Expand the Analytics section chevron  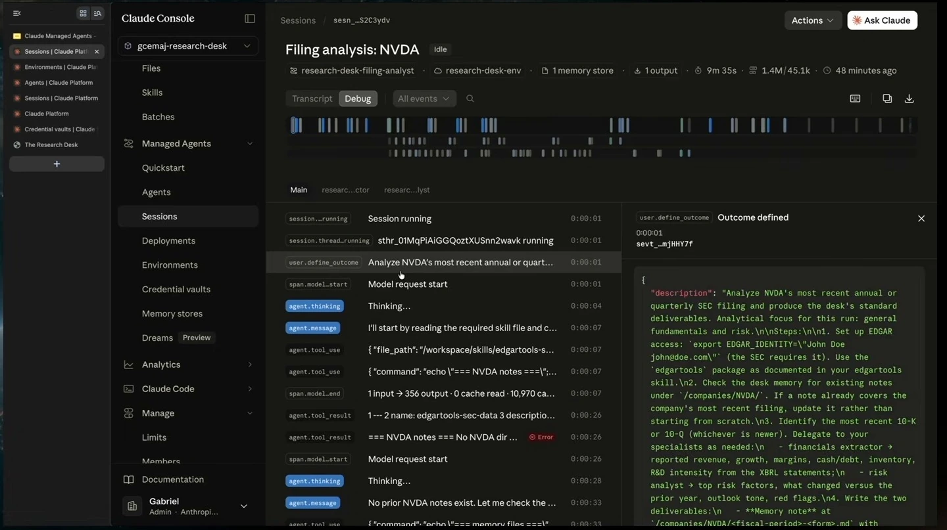[x=250, y=364]
